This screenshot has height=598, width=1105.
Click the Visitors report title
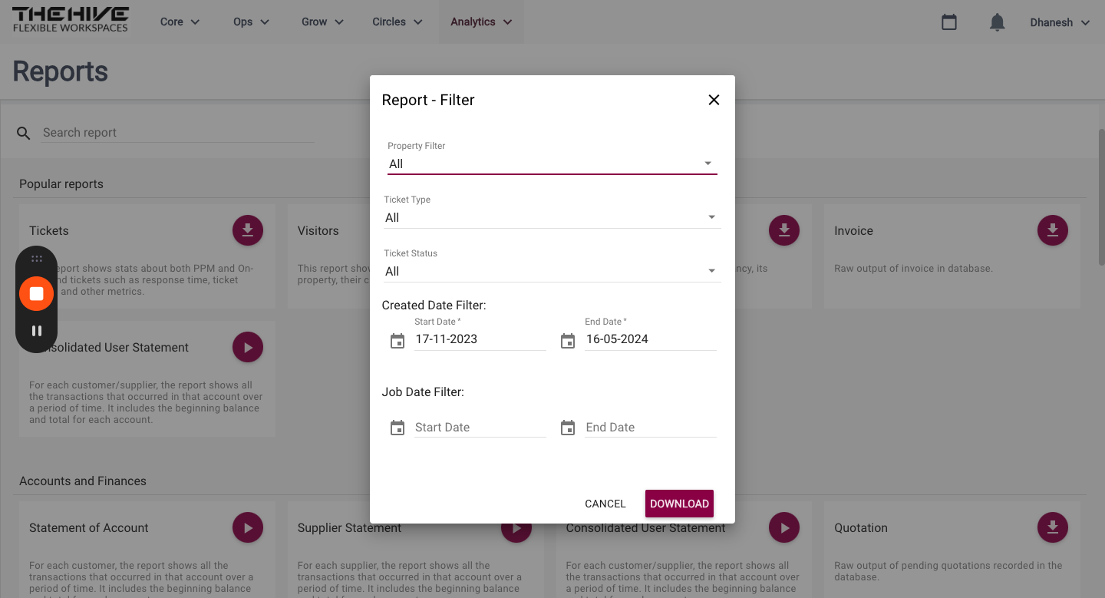pyautogui.click(x=318, y=230)
